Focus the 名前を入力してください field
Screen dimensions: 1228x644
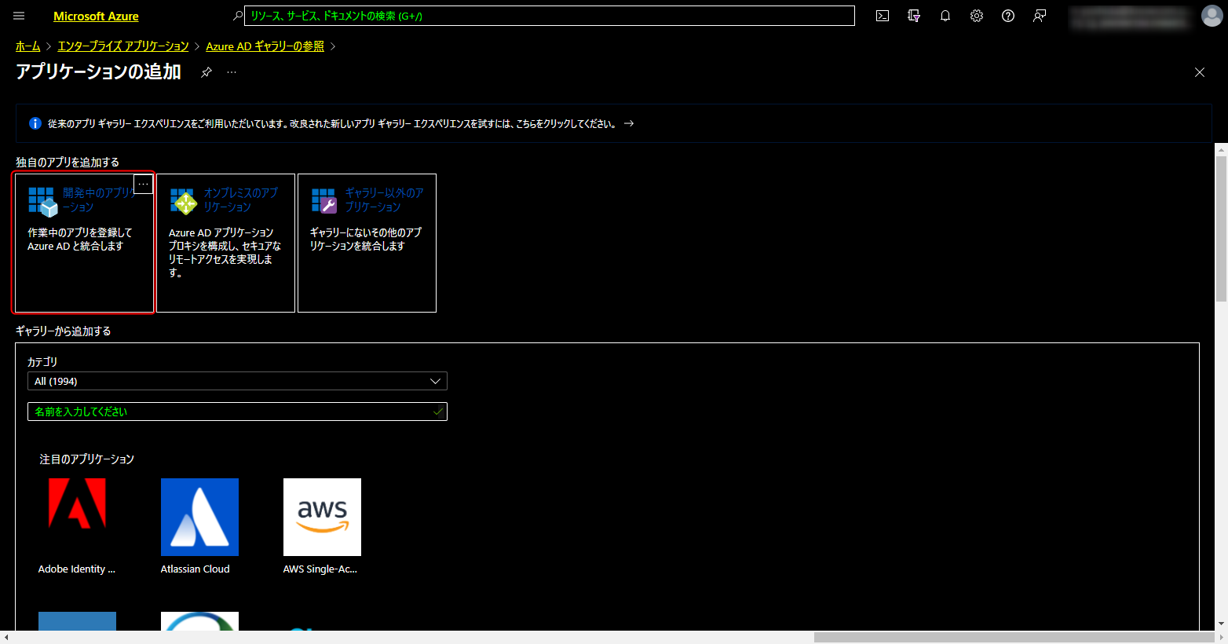pyautogui.click(x=237, y=412)
